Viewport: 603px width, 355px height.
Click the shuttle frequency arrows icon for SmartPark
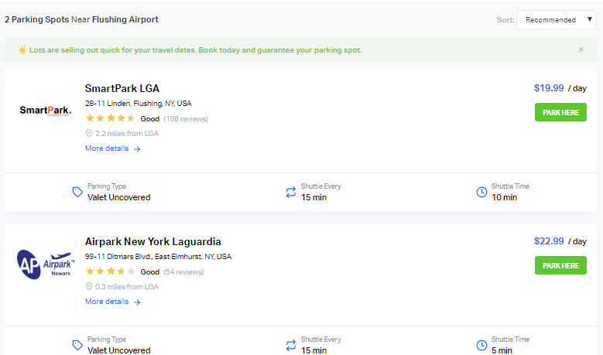pos(291,192)
